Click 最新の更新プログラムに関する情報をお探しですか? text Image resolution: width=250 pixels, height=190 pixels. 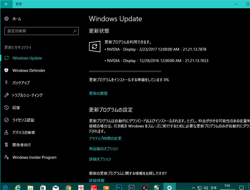128,173
